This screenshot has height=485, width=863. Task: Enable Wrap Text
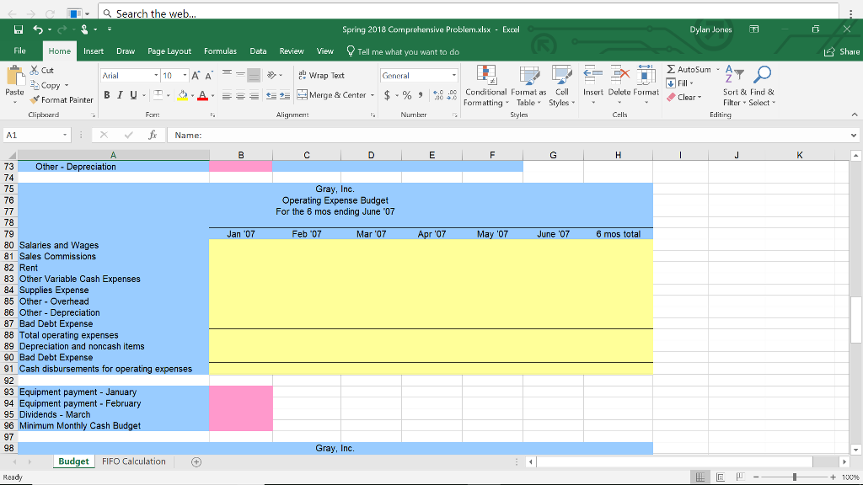(x=322, y=75)
